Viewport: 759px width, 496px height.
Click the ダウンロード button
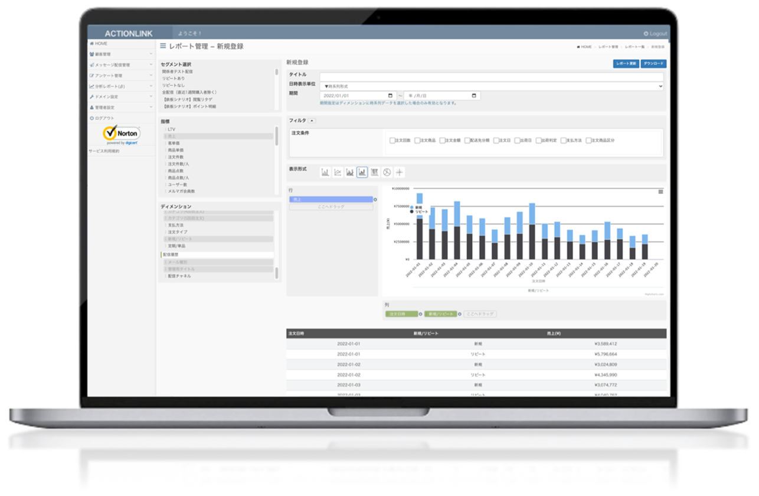pyautogui.click(x=653, y=64)
